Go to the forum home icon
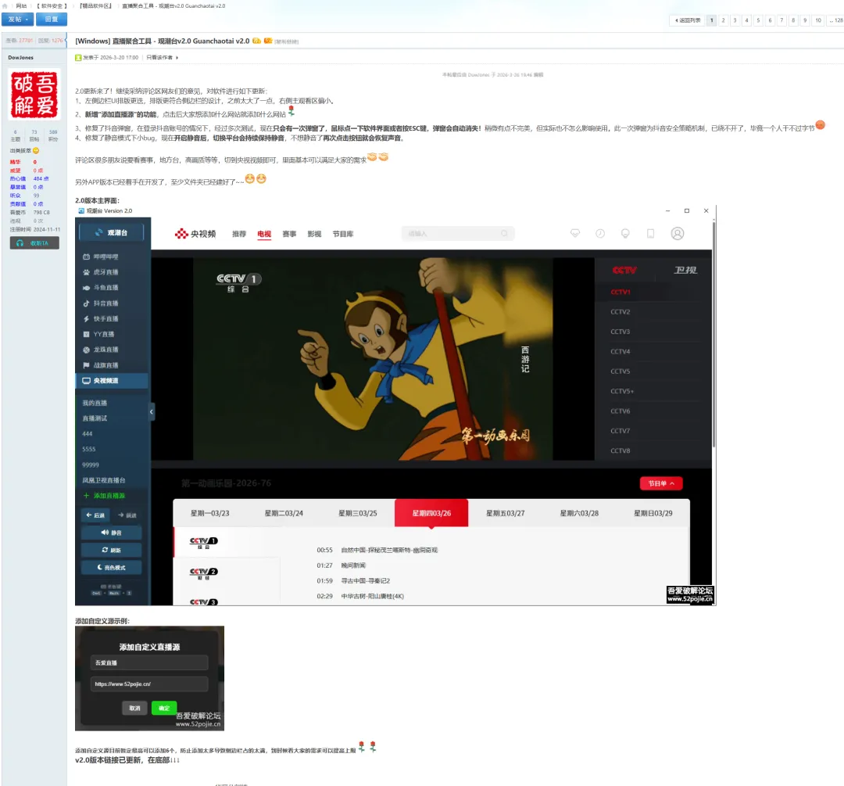844x786 pixels. tap(5, 6)
